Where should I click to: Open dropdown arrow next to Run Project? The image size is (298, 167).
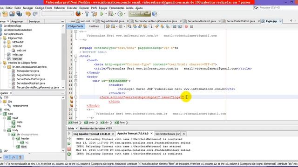(106, 14)
